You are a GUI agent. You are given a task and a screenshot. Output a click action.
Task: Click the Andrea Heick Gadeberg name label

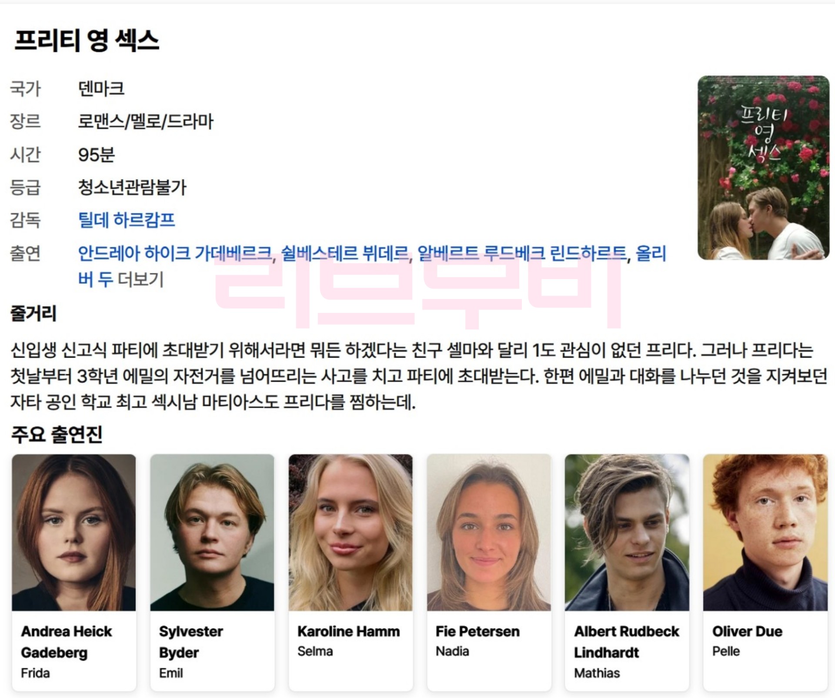pyautogui.click(x=67, y=642)
